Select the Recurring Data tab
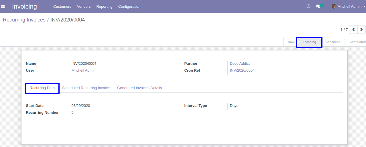The image size is (366, 147). tap(42, 88)
